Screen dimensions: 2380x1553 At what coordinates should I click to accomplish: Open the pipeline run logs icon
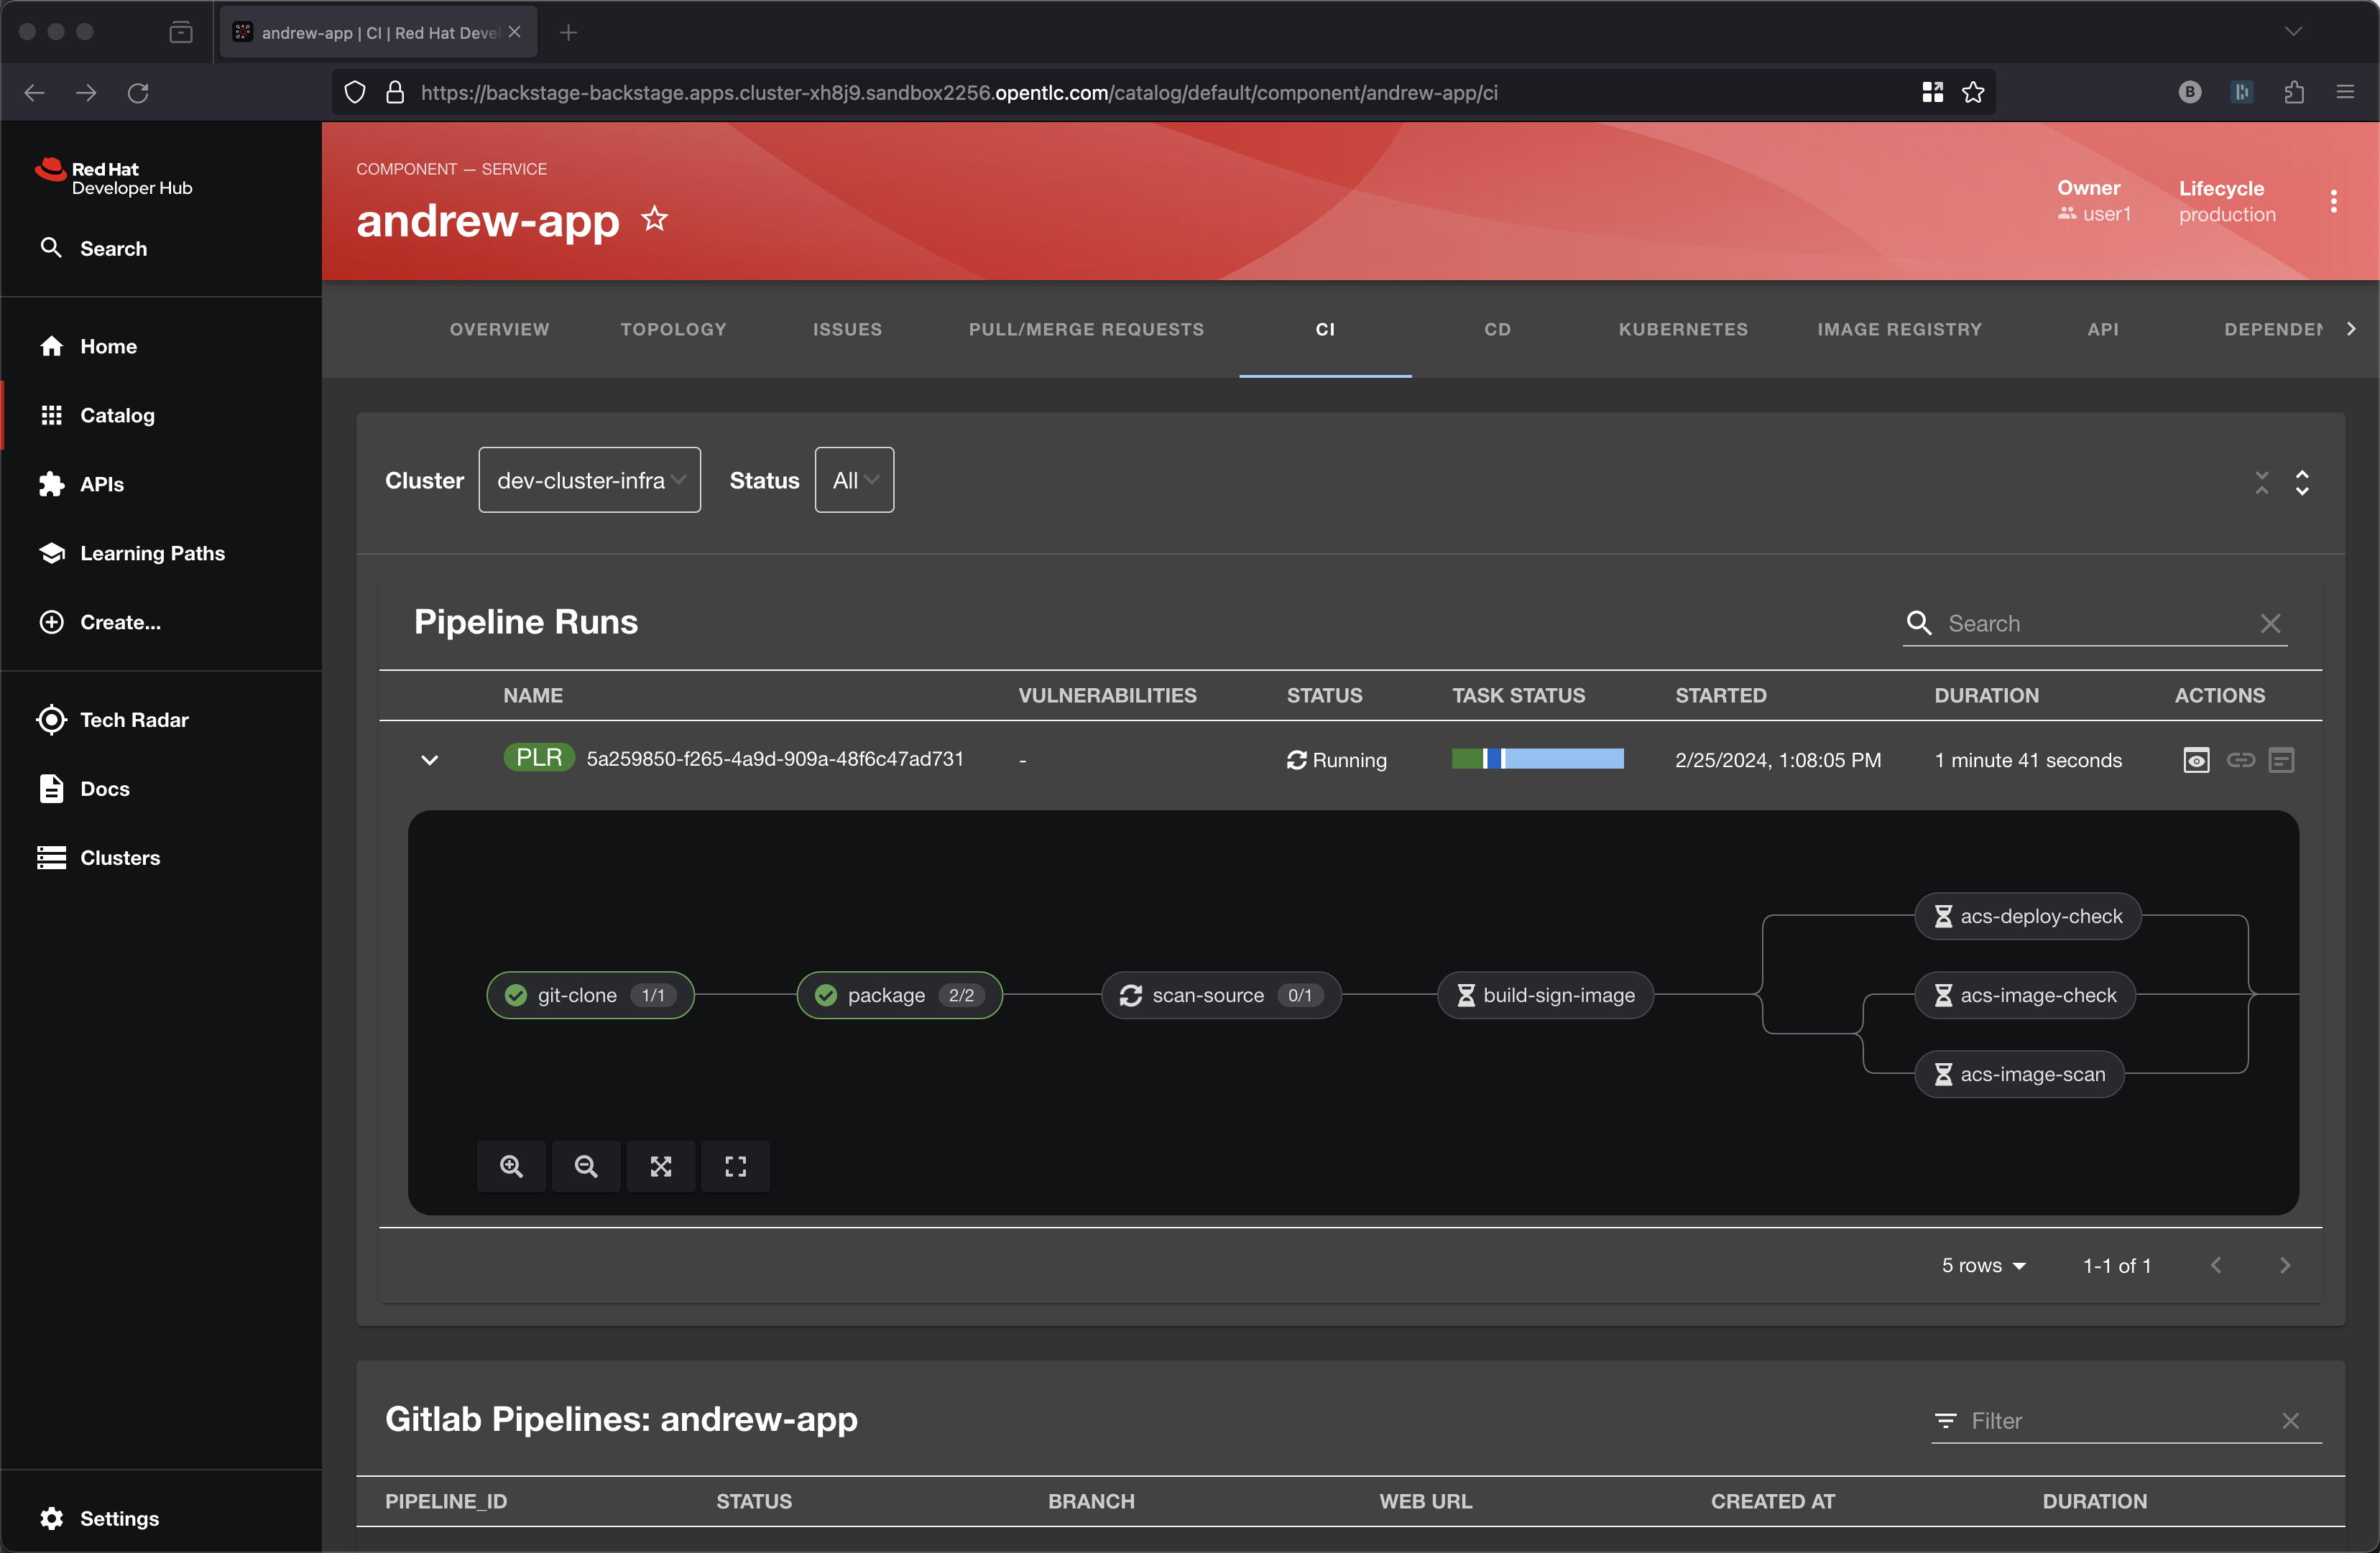click(2281, 761)
